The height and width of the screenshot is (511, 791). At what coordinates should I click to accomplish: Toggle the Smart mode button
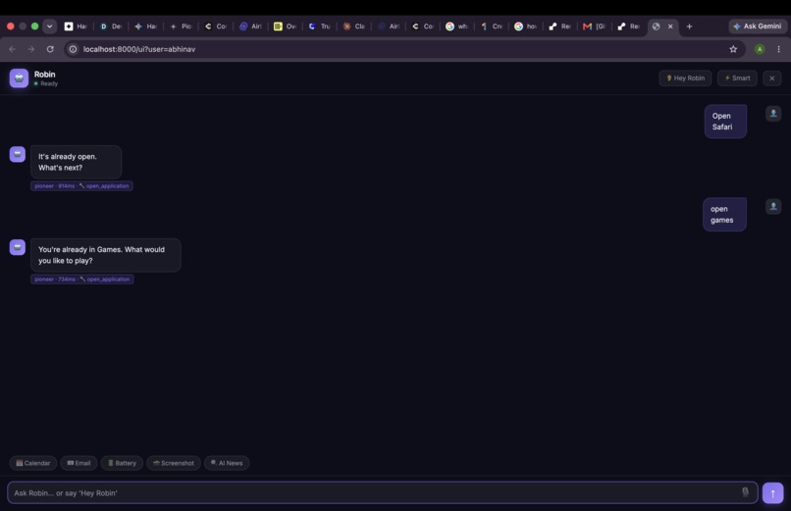pyautogui.click(x=737, y=78)
